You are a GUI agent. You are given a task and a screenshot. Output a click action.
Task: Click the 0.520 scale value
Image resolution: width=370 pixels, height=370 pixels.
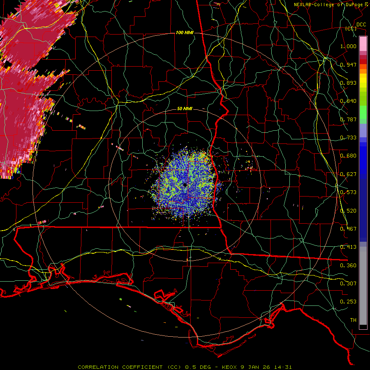coord(348,211)
